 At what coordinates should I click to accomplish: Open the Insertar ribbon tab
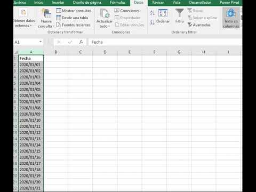coord(58,3)
